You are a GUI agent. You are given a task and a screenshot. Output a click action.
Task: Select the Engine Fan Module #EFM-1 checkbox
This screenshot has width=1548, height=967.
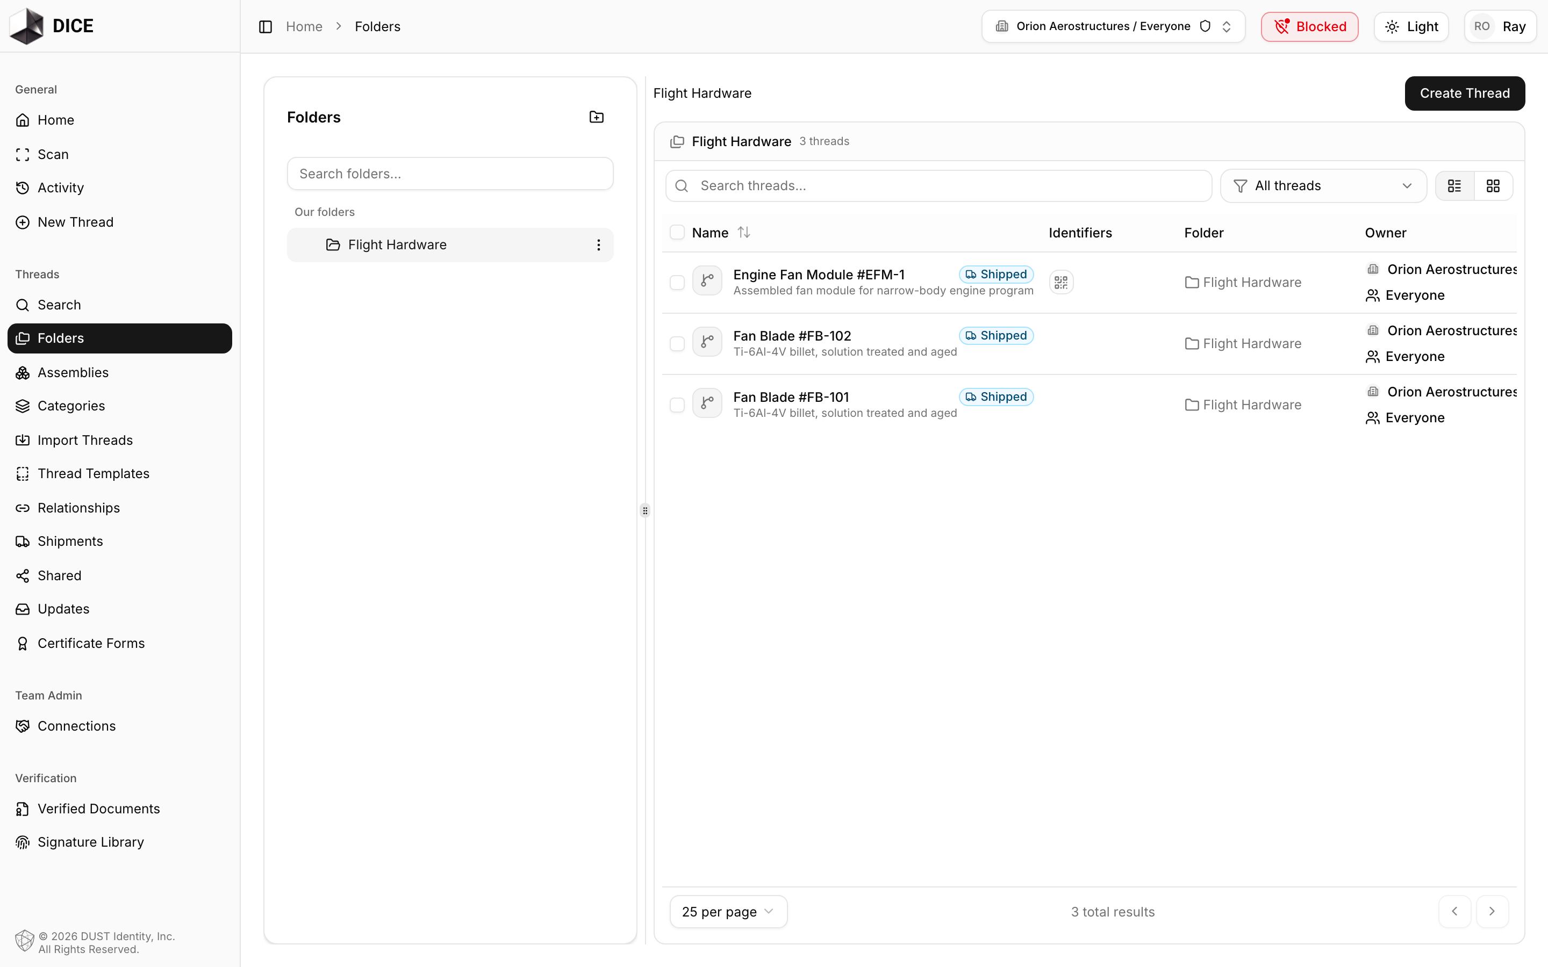click(677, 282)
